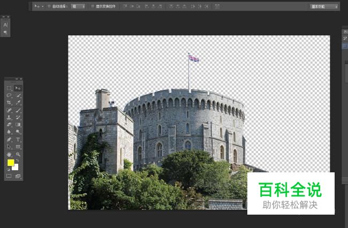Change the screen mode
The height and width of the screenshot is (228, 348).
18,176
